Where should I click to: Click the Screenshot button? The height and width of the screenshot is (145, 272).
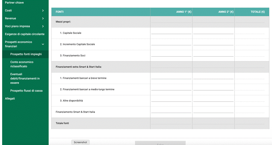(x=80, y=142)
